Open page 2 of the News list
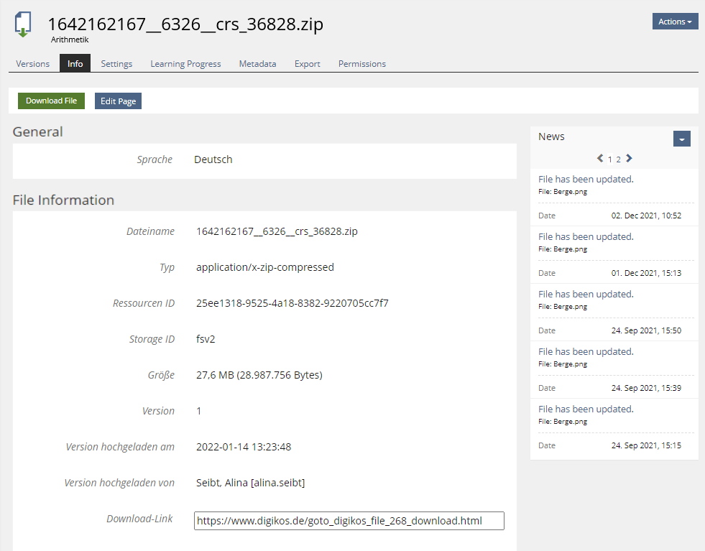Image resolution: width=705 pixels, height=551 pixels. [618, 159]
